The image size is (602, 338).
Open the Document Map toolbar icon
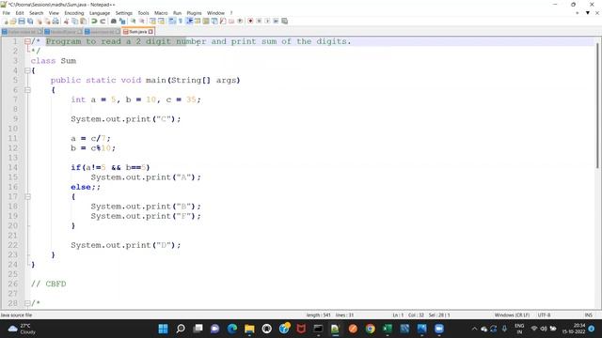coord(206,21)
